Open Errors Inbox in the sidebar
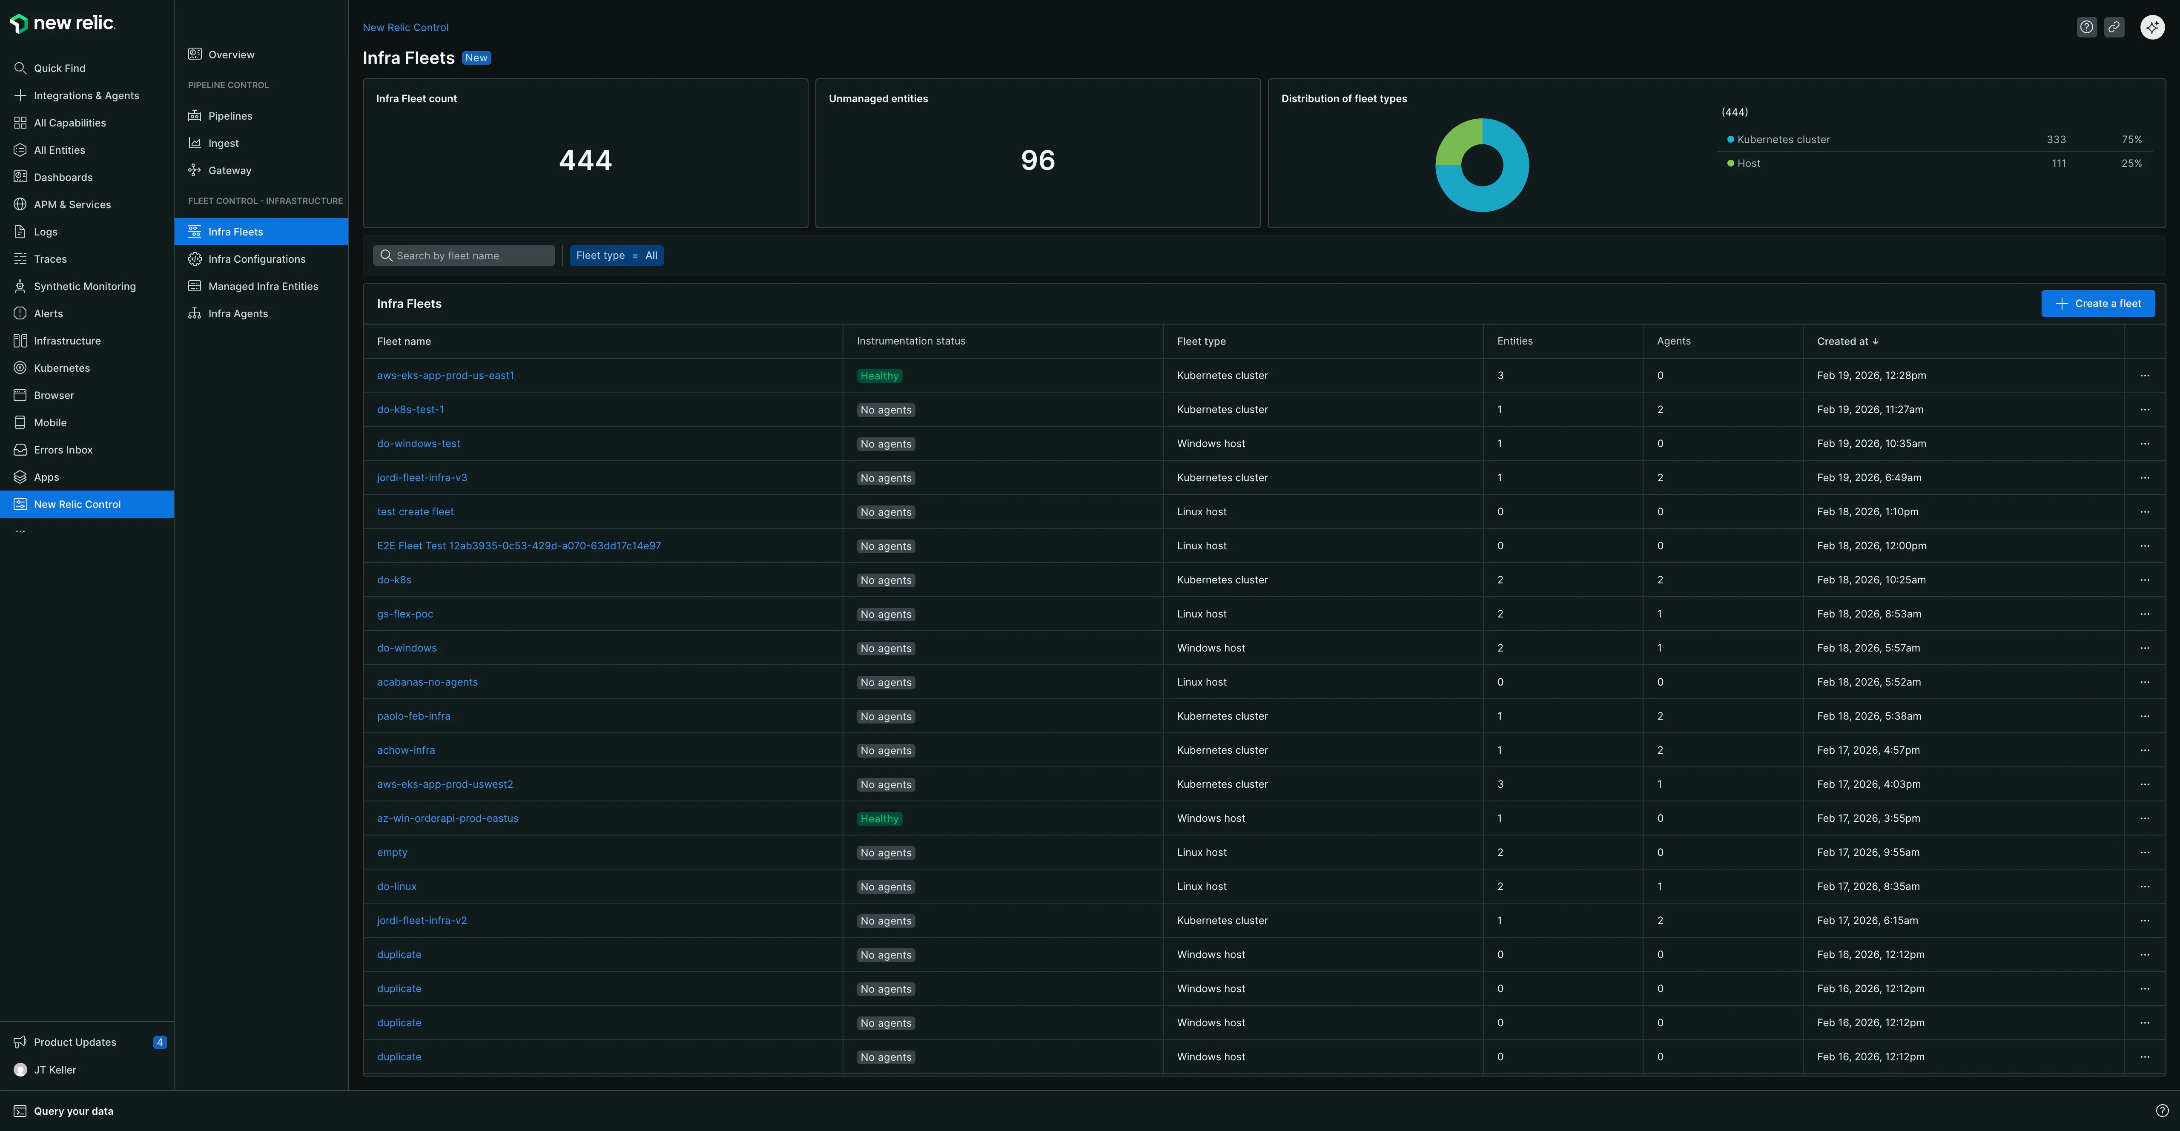 pos(63,450)
